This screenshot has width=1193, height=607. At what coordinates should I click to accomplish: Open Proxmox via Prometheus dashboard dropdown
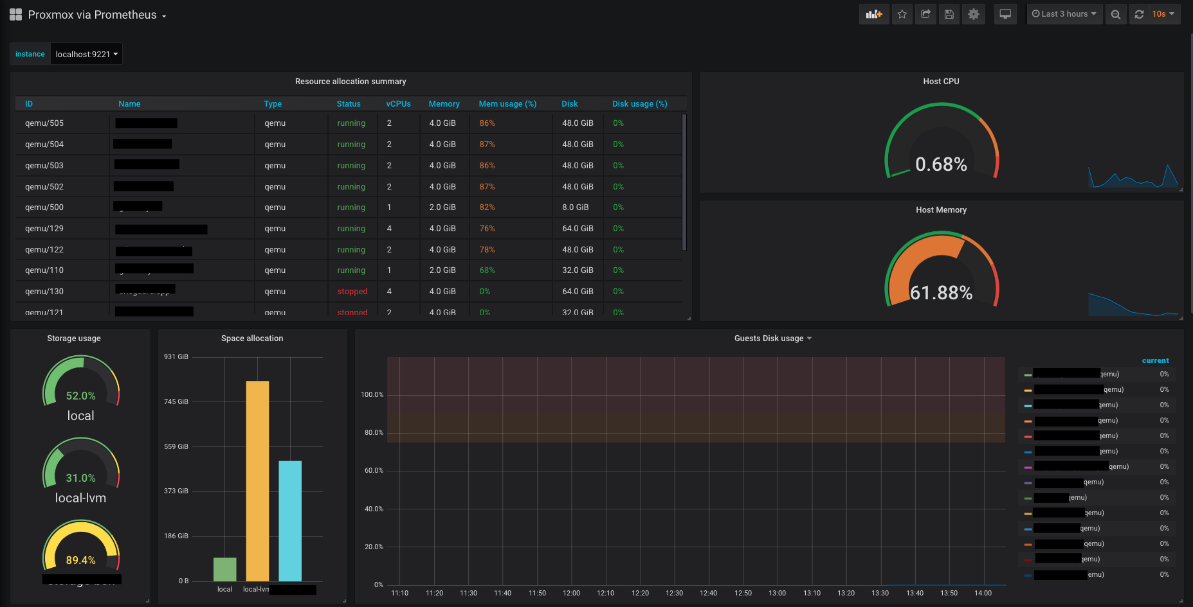point(97,15)
